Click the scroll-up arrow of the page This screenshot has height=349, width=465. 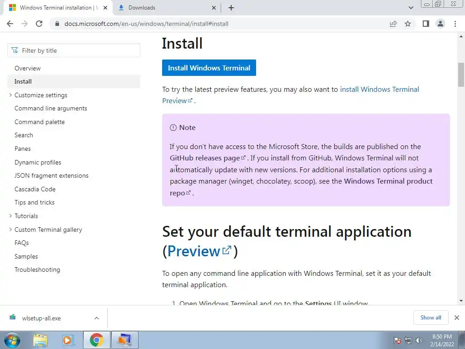461,36
